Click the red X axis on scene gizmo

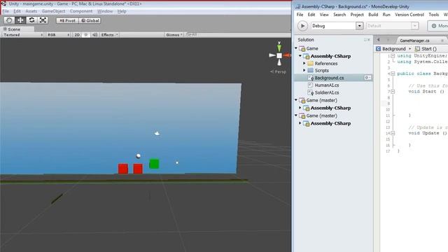[x=286, y=55]
